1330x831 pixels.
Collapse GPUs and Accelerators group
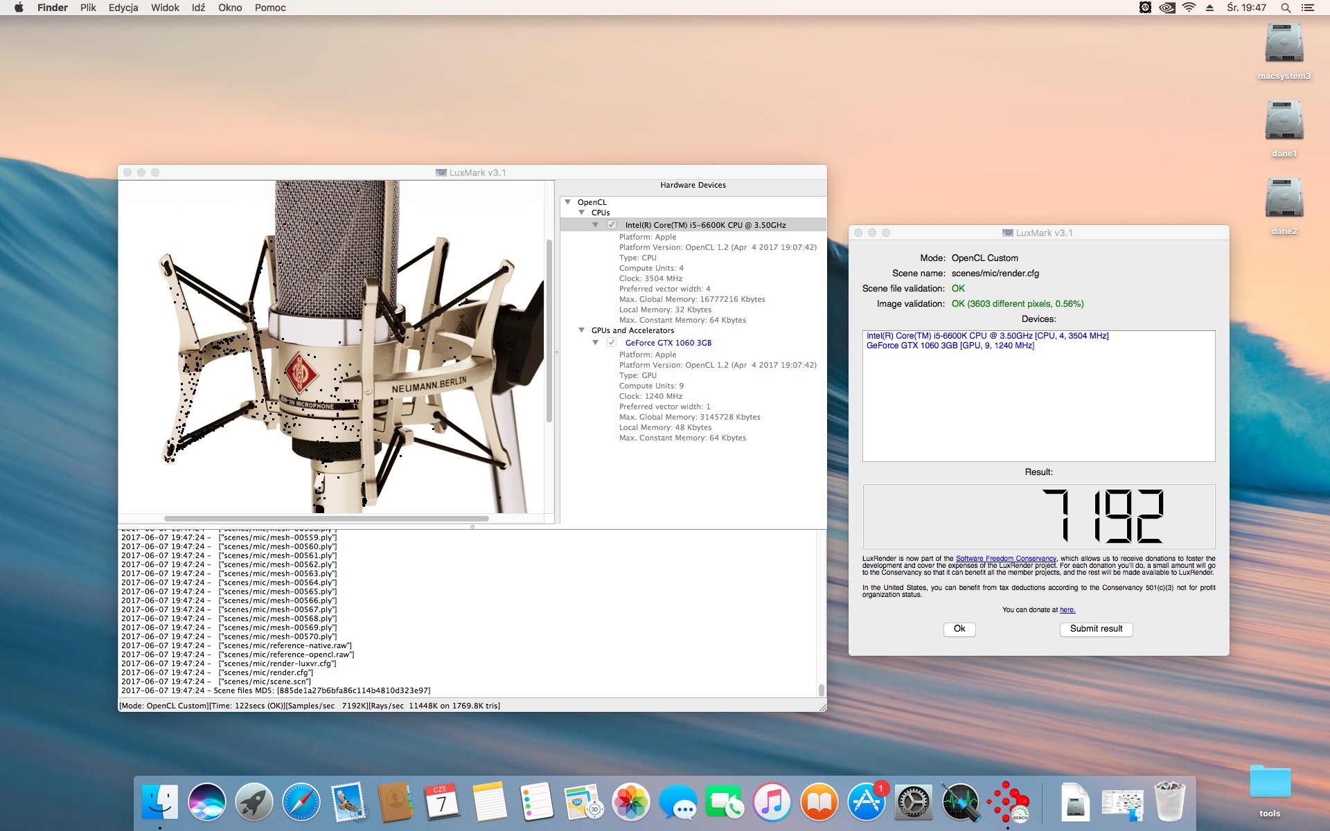pyautogui.click(x=582, y=330)
